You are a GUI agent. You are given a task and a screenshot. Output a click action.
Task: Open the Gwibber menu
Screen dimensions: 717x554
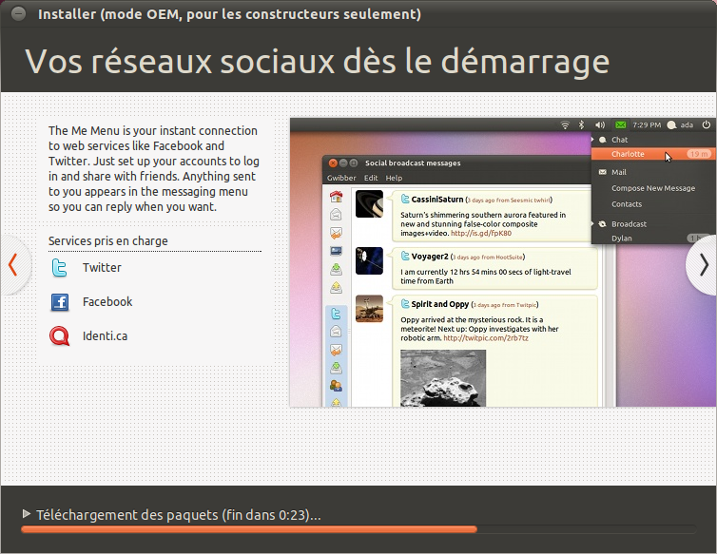[x=341, y=178]
